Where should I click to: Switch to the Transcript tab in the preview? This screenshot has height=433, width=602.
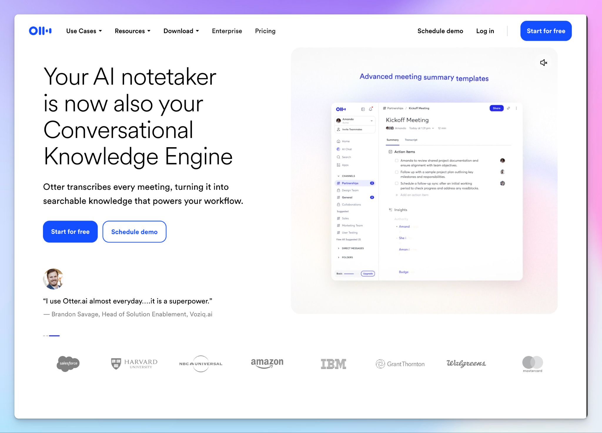411,140
